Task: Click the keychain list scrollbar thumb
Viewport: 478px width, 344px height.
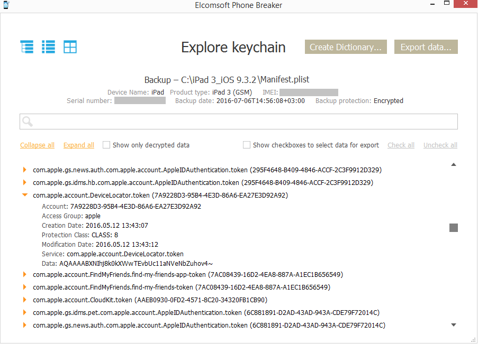Action: (x=454, y=228)
